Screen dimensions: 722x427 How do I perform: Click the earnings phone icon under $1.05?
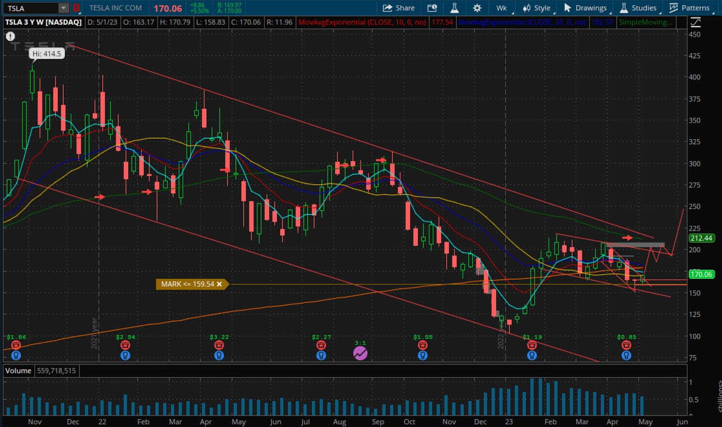(x=422, y=346)
